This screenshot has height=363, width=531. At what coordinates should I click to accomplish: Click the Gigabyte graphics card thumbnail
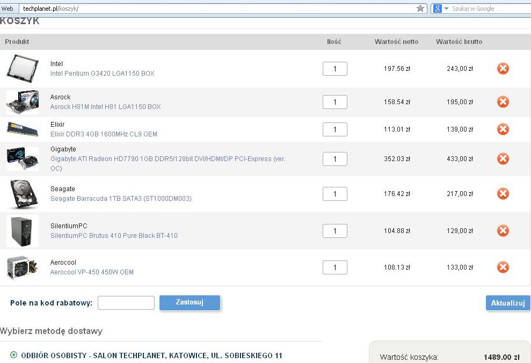[23, 158]
